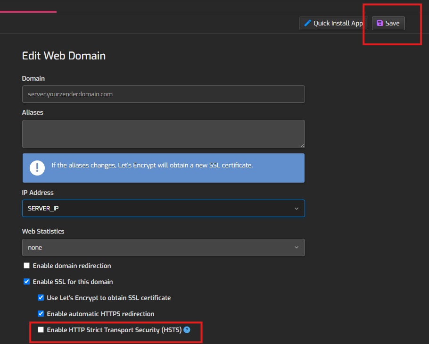429x344 pixels.
Task: Open the HSTS help question mark icon
Action: coord(187,330)
